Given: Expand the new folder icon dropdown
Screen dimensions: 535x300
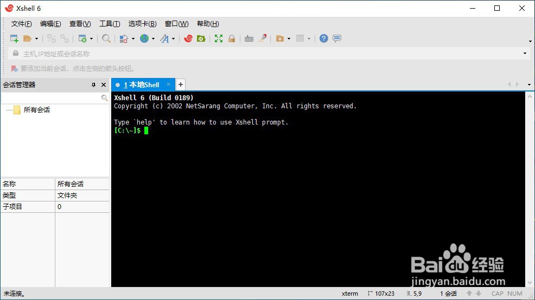Looking at the screenshot, I should (x=289, y=39).
